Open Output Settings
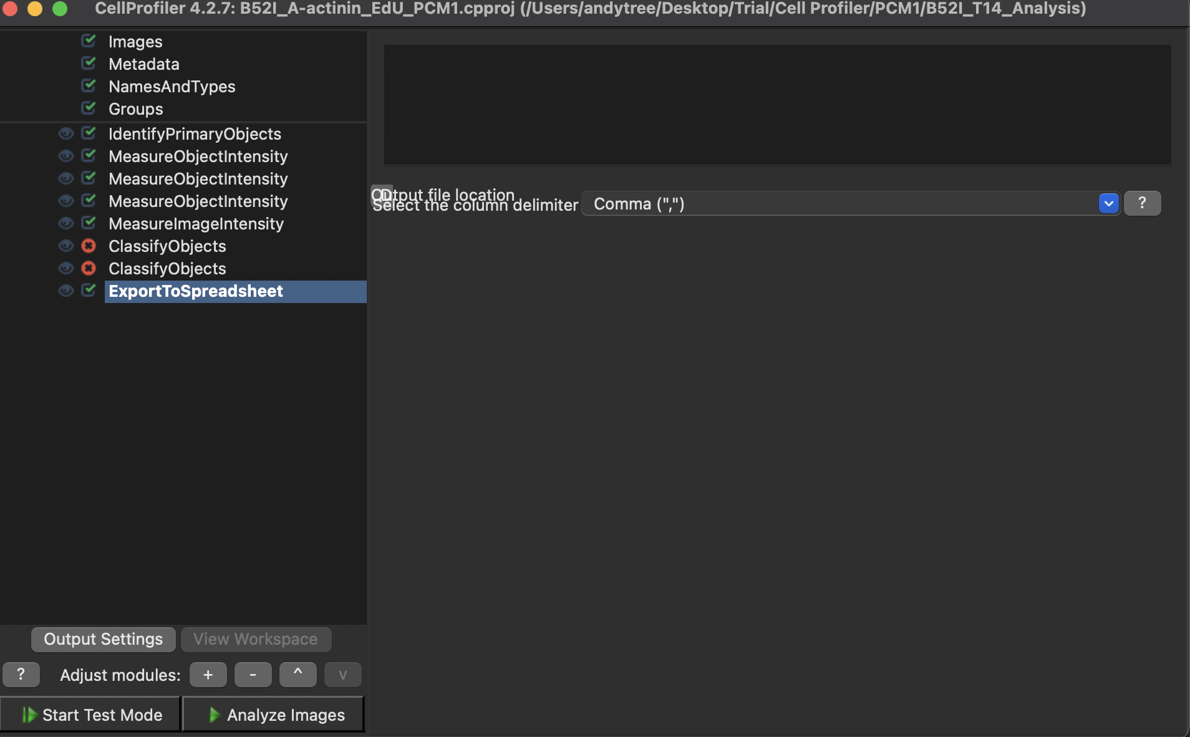The image size is (1190, 737). click(102, 638)
